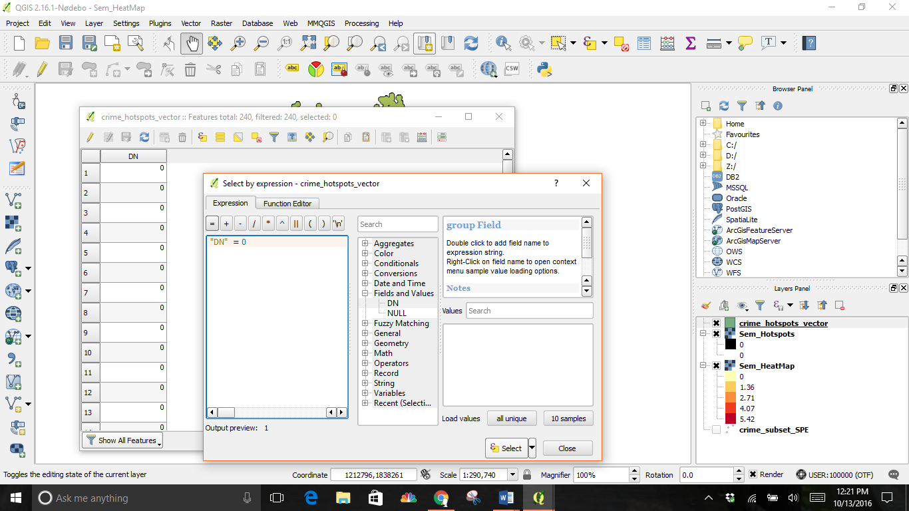Click Save Project icon in toolbar
The image size is (909, 511).
(x=65, y=43)
